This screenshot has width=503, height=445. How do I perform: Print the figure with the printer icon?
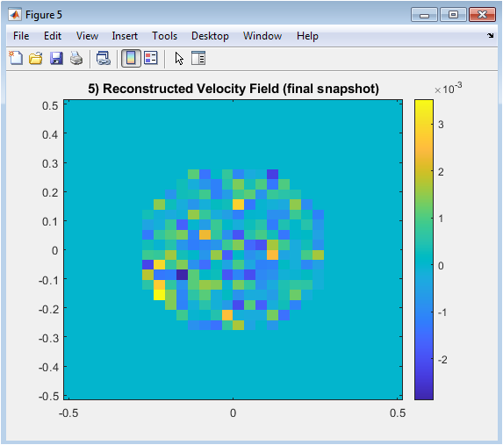pos(76,59)
